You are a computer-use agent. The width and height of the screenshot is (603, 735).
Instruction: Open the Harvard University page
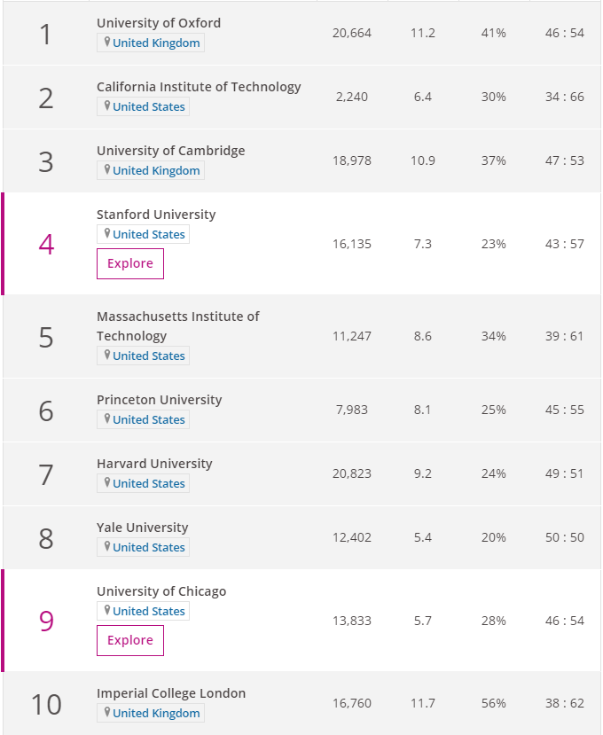pos(154,464)
